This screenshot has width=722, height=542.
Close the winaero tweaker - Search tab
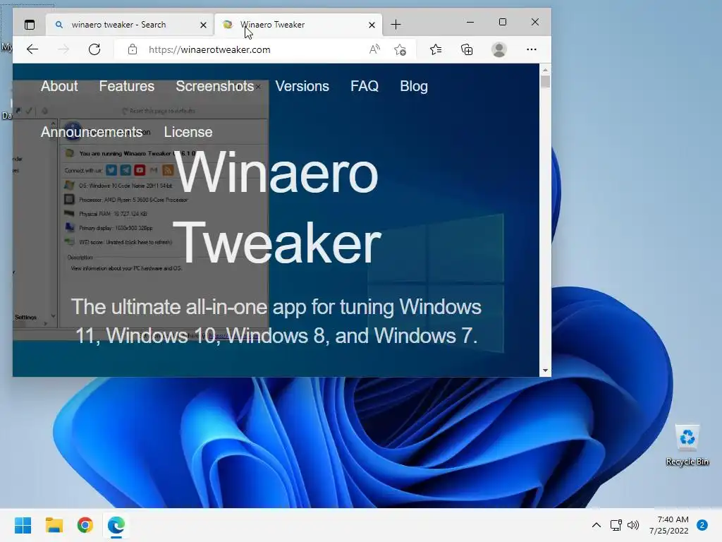[203, 25]
